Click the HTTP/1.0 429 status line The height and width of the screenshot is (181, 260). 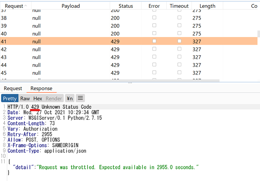pos(49,107)
